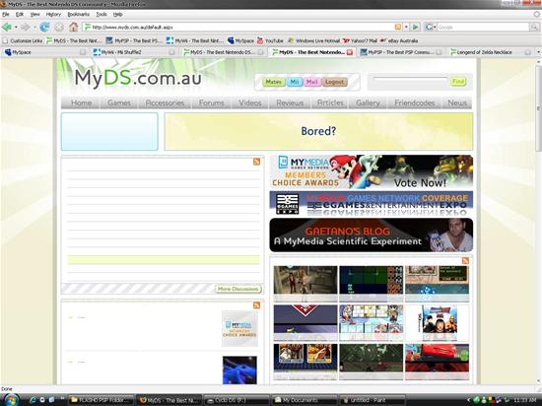Click the Stop loading icon

coord(59,27)
